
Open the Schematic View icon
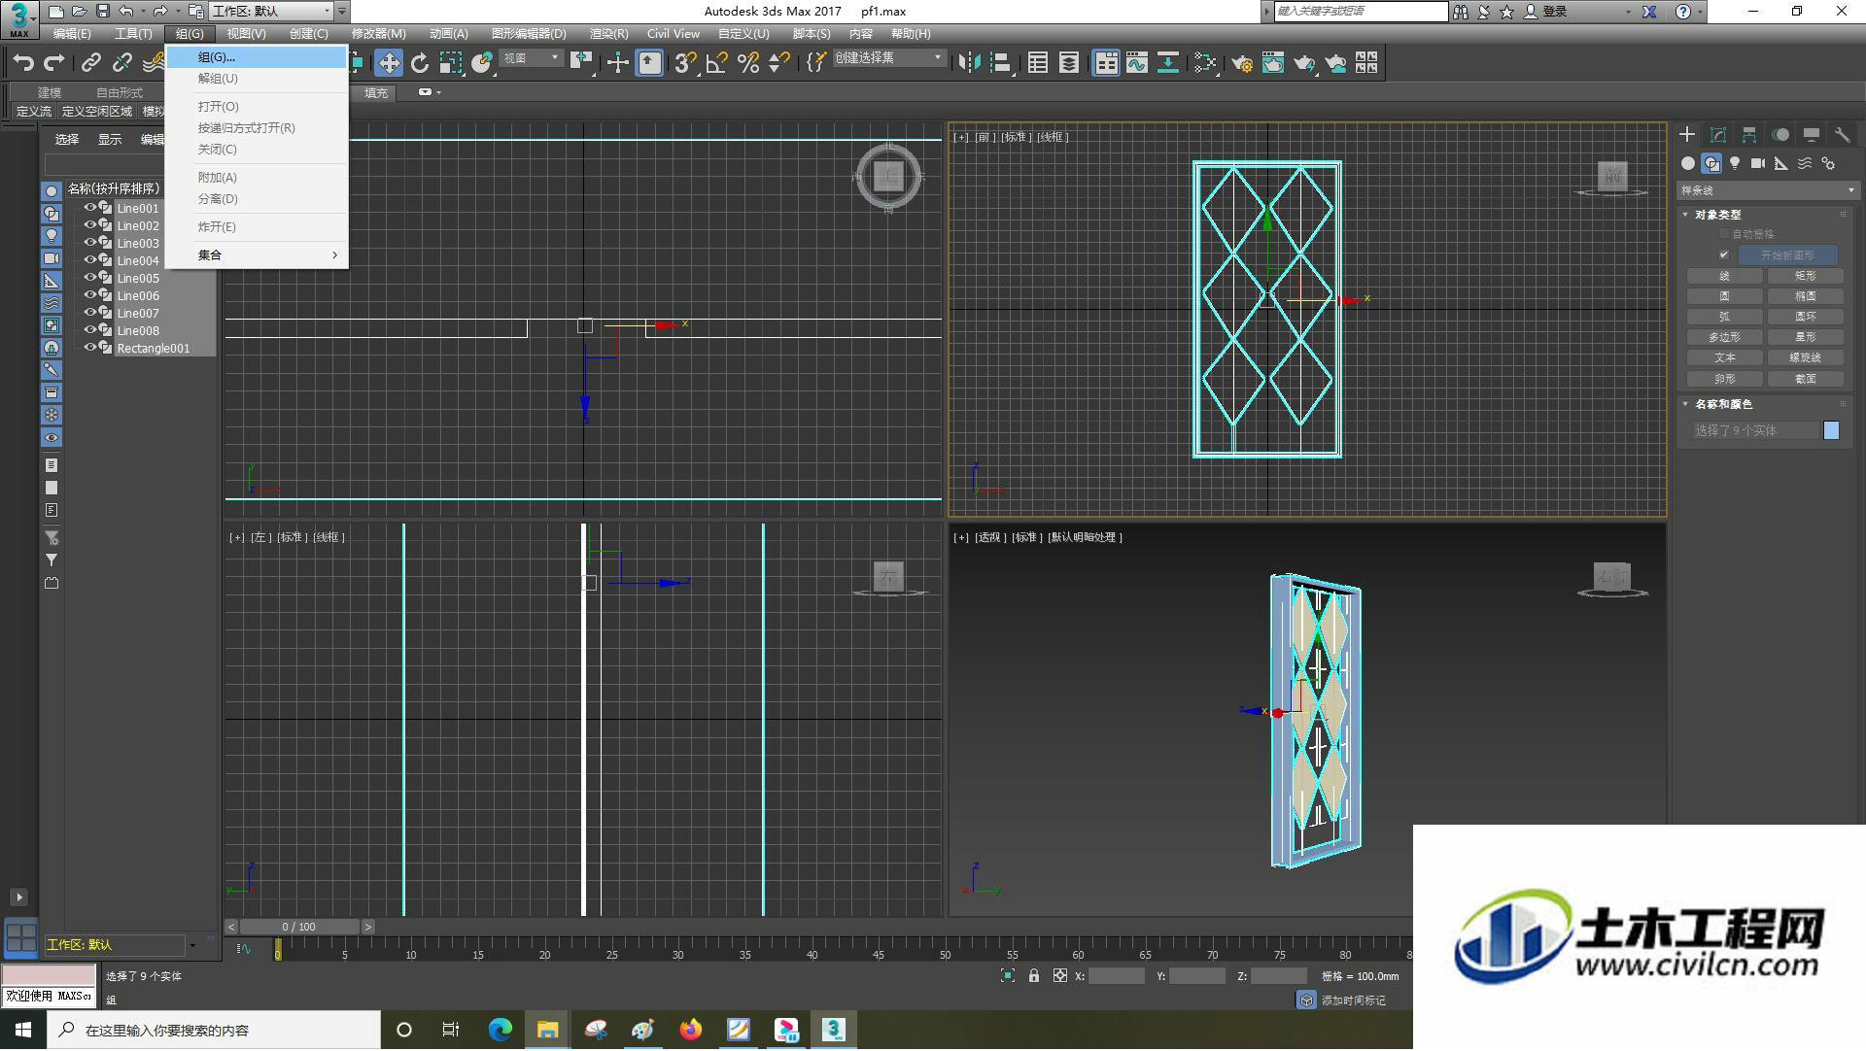pos(1168,63)
